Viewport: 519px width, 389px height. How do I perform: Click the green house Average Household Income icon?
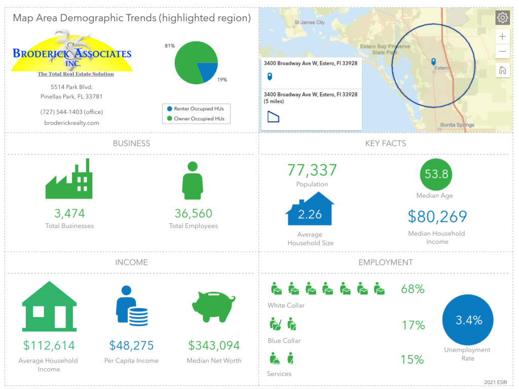tap(49, 306)
